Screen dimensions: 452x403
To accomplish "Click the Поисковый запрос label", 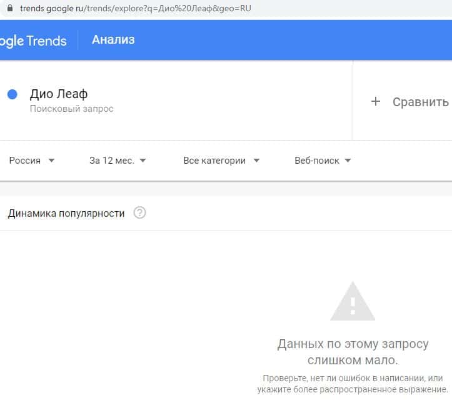I will [x=72, y=109].
